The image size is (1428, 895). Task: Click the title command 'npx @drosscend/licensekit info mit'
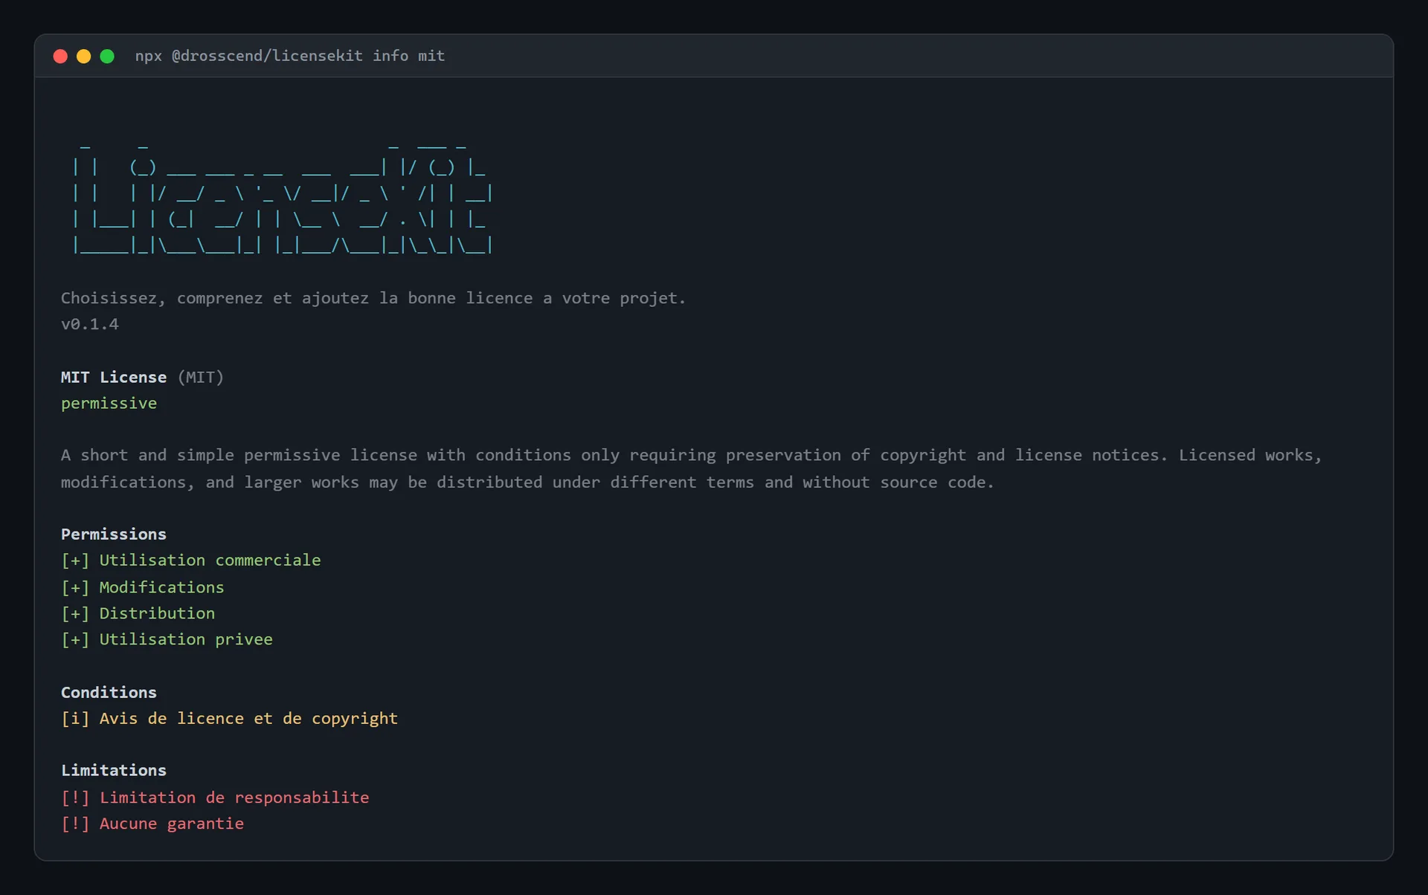point(290,56)
